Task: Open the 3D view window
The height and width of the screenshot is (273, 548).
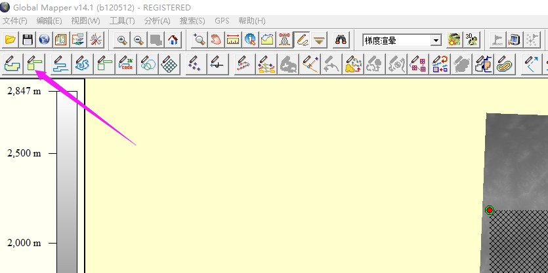Action: pyautogui.click(x=471, y=40)
